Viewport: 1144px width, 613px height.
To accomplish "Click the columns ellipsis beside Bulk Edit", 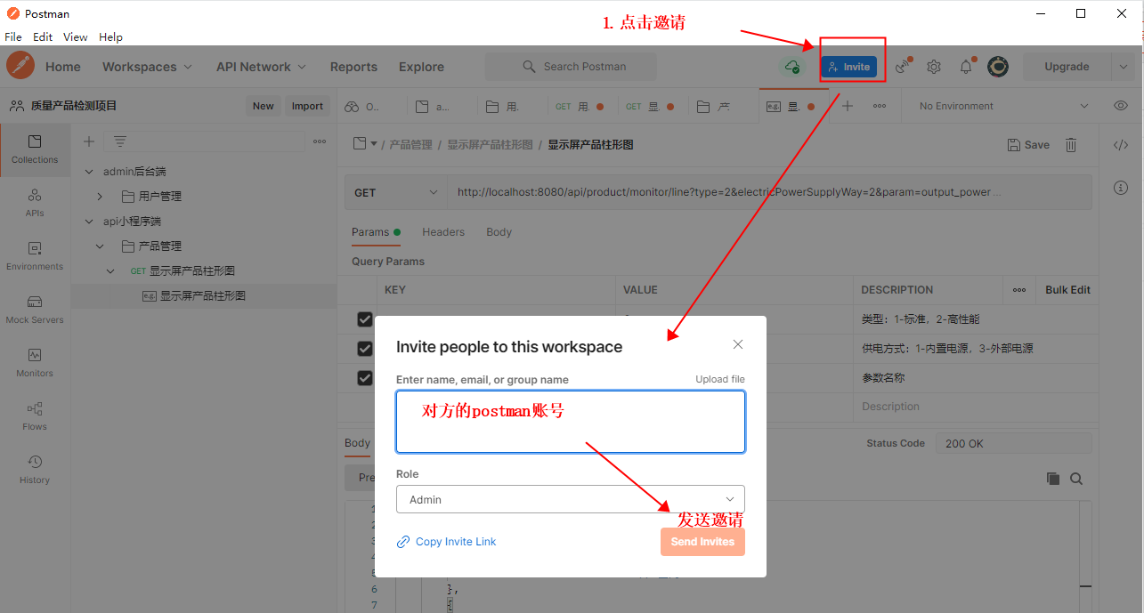I will tap(1019, 290).
